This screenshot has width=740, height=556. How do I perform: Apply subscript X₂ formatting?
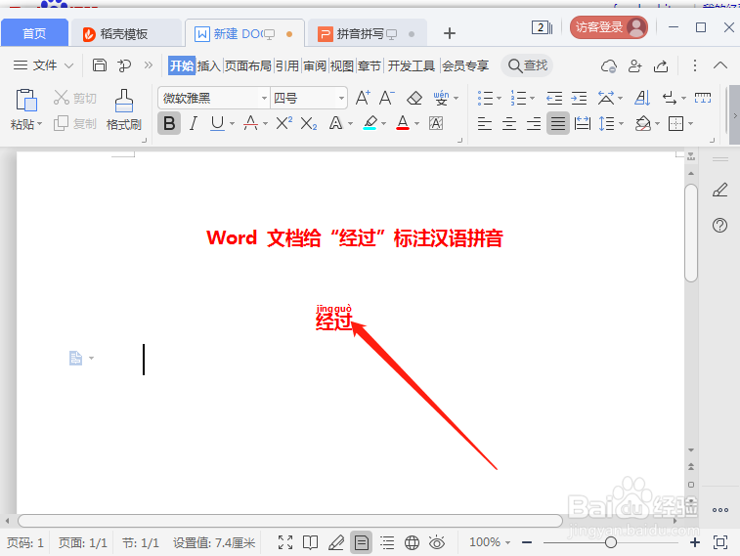[309, 123]
